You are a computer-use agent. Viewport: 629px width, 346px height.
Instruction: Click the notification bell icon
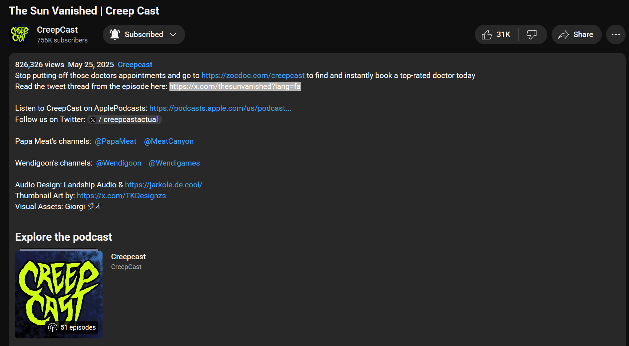tap(115, 34)
